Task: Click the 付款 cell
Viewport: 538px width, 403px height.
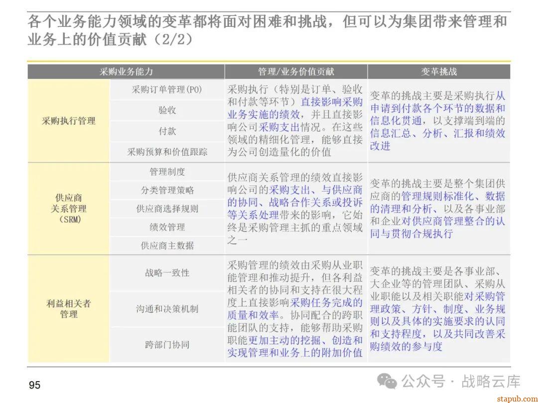Action: [168, 131]
